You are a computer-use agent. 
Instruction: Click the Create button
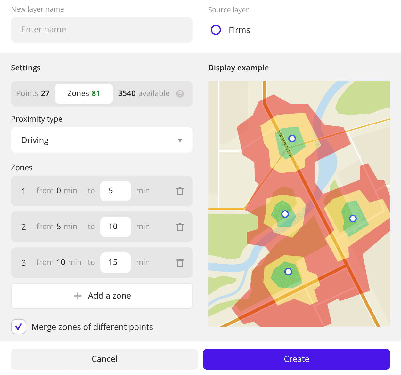pyautogui.click(x=297, y=359)
